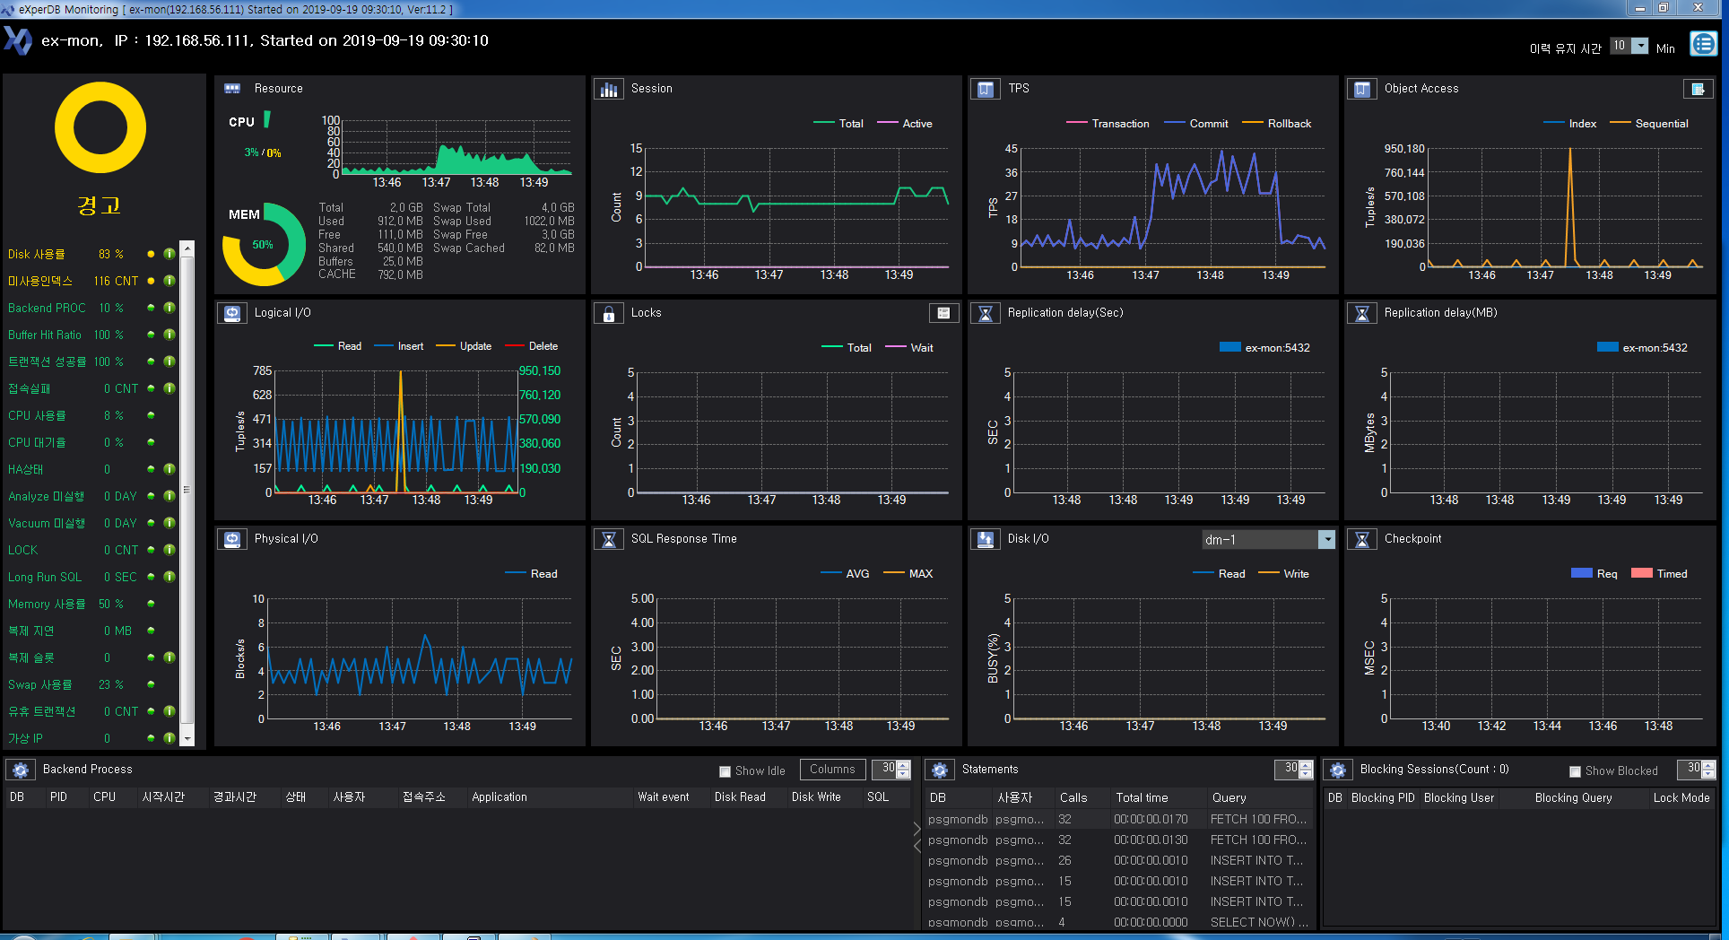This screenshot has height=940, width=1729.
Task: Click info icon for 가상 IP row
Action: click(x=169, y=738)
